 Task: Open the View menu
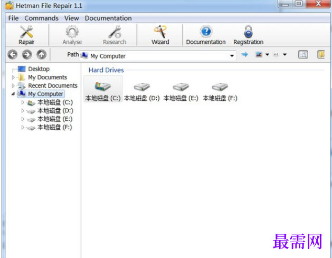(x=72, y=18)
